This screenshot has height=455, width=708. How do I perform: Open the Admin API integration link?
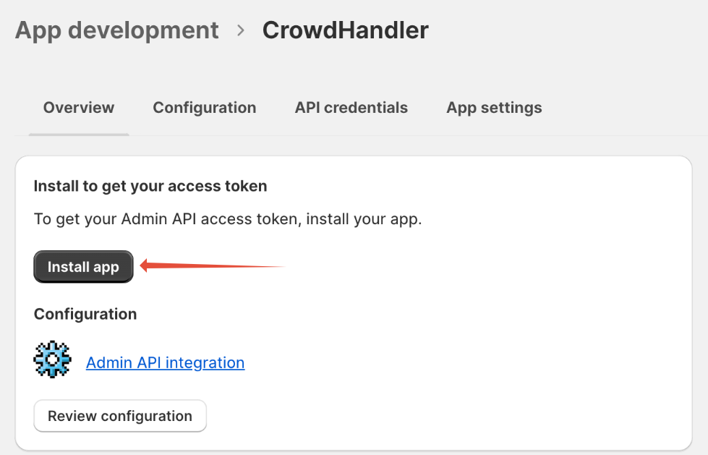(166, 362)
